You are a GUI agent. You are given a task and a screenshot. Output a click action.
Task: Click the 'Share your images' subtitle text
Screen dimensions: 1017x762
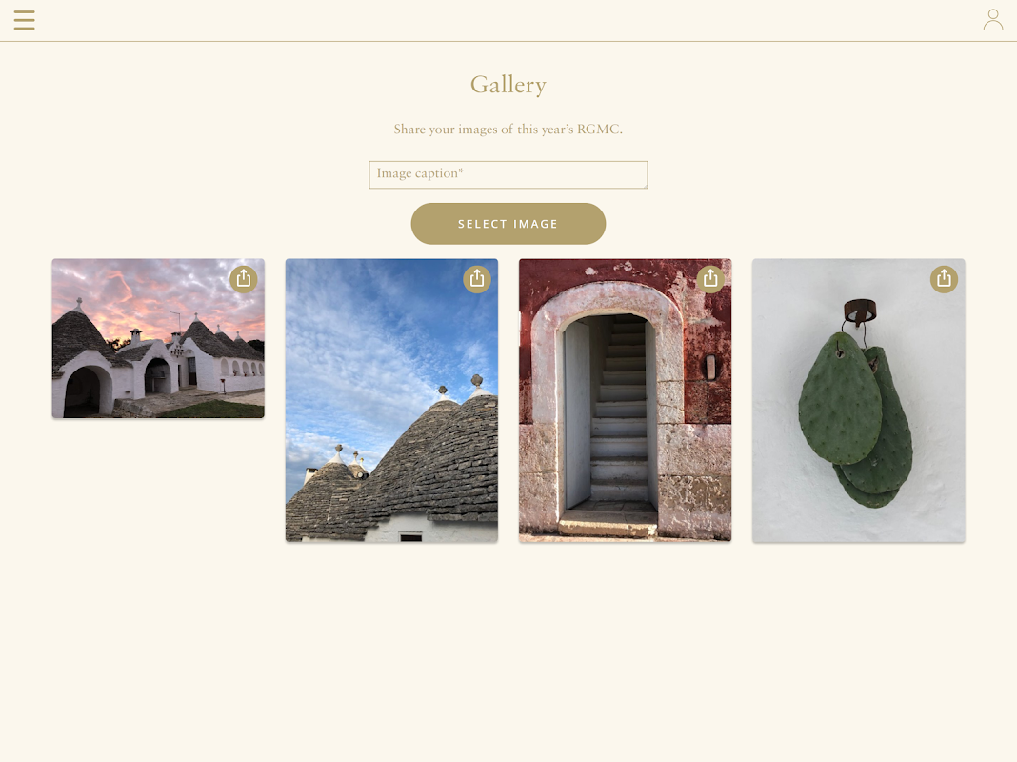[508, 129]
